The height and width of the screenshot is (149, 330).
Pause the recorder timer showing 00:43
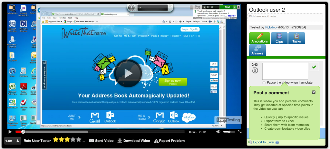pyautogui.click(x=205, y=7)
